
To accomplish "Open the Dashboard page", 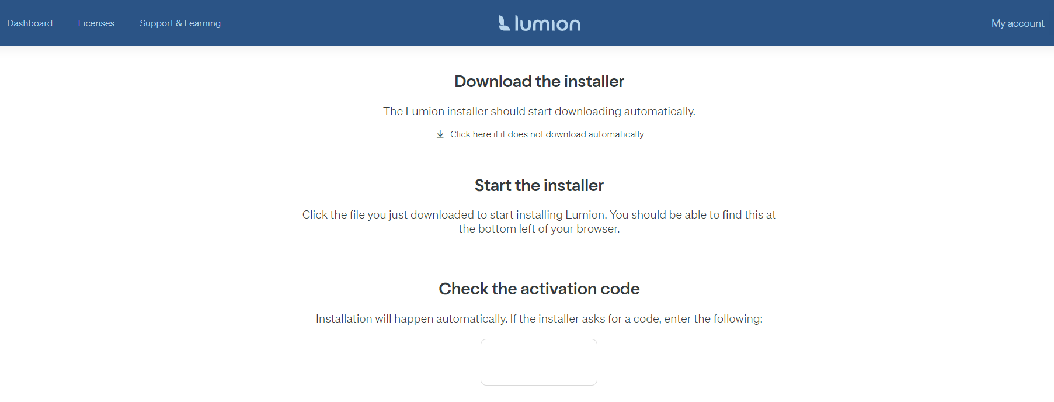I will click(x=30, y=23).
